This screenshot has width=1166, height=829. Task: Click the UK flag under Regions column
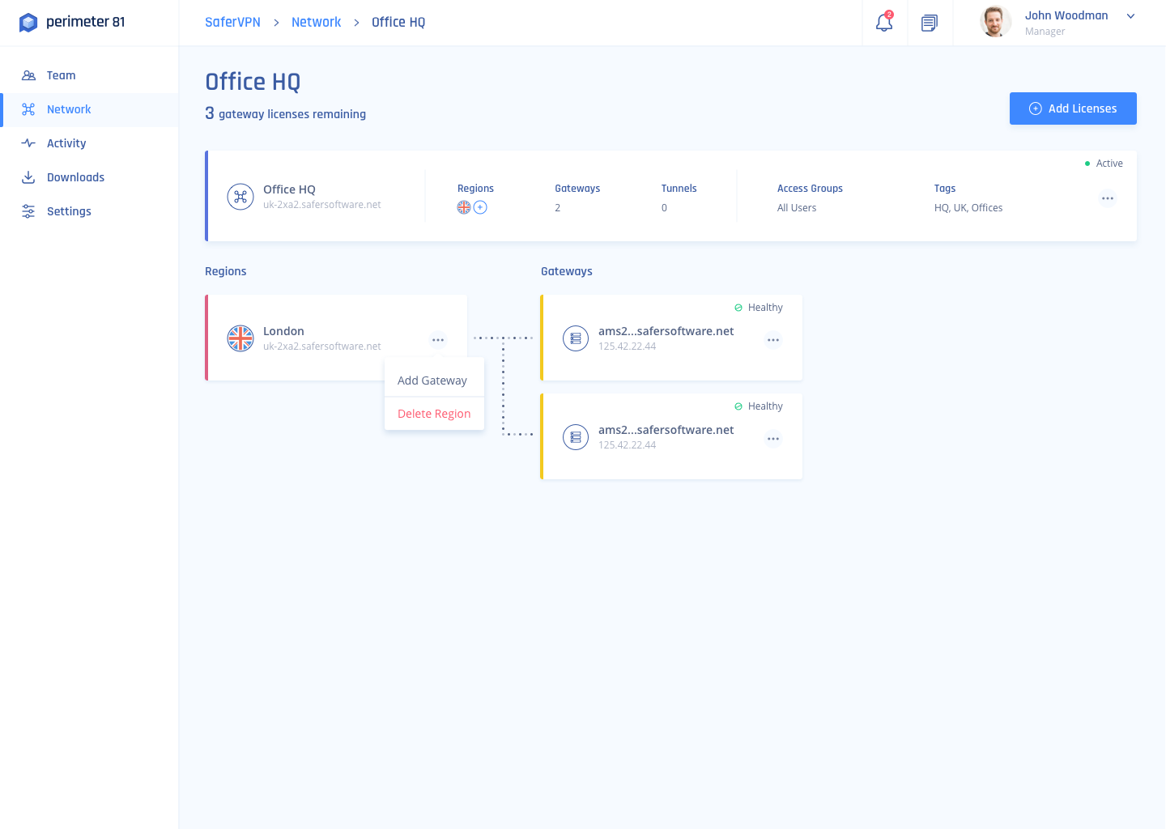(464, 207)
